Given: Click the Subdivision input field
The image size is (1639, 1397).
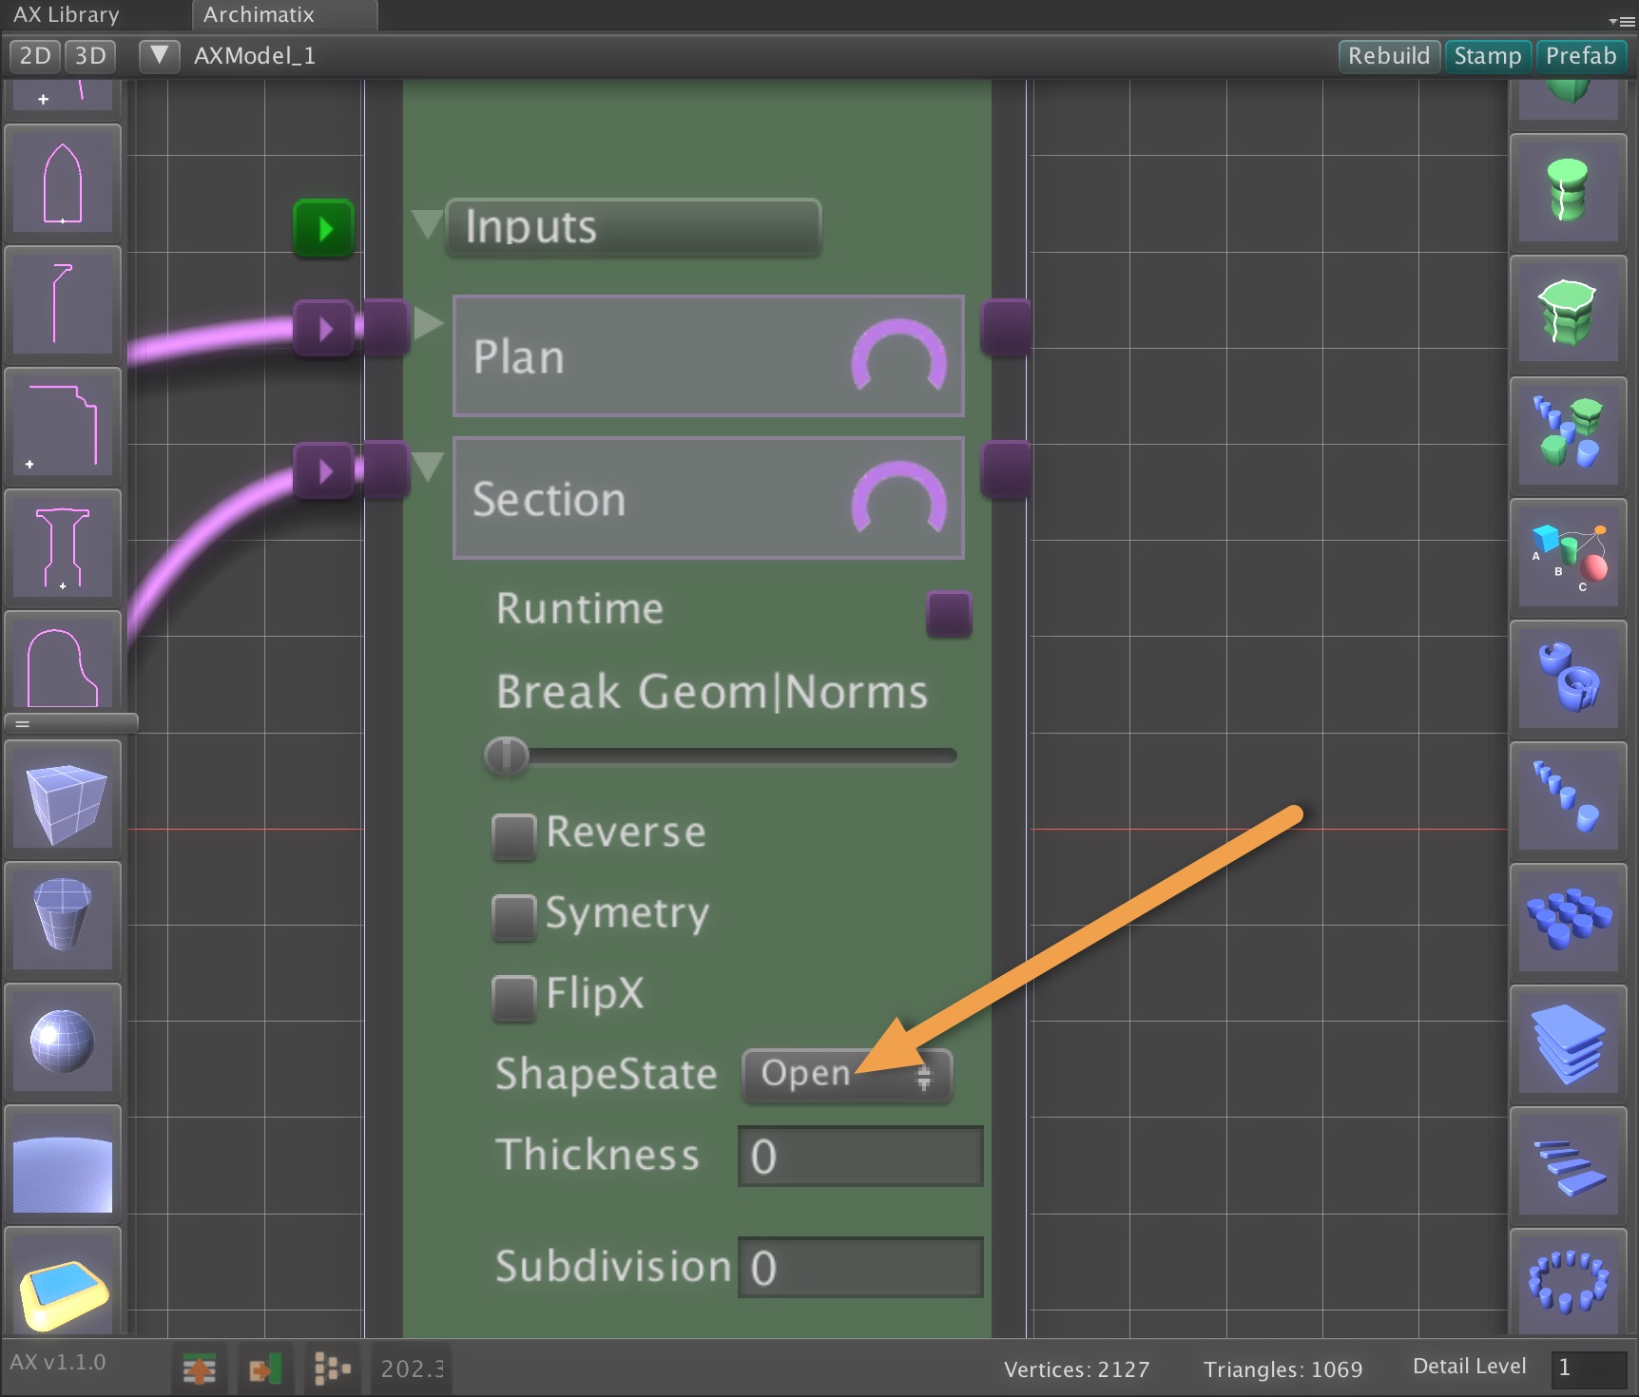Looking at the screenshot, I should pyautogui.click(x=860, y=1267).
